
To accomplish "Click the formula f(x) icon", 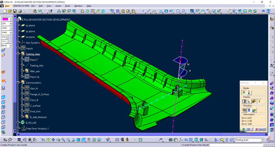I will 5,140.
